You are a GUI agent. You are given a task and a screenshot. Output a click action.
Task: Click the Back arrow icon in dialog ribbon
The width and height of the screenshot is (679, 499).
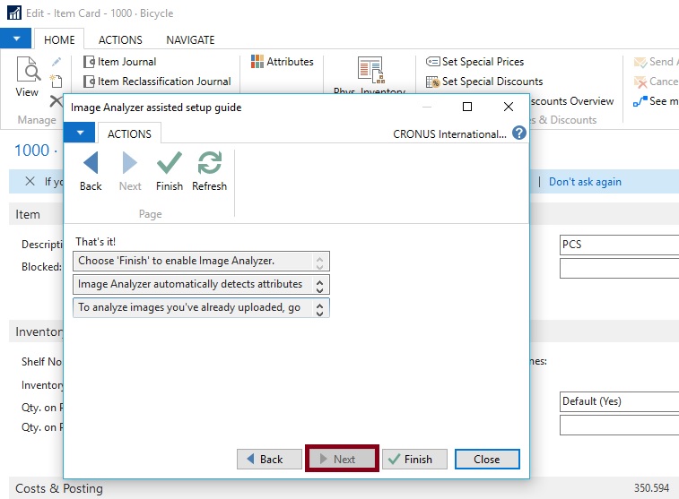[x=91, y=164]
